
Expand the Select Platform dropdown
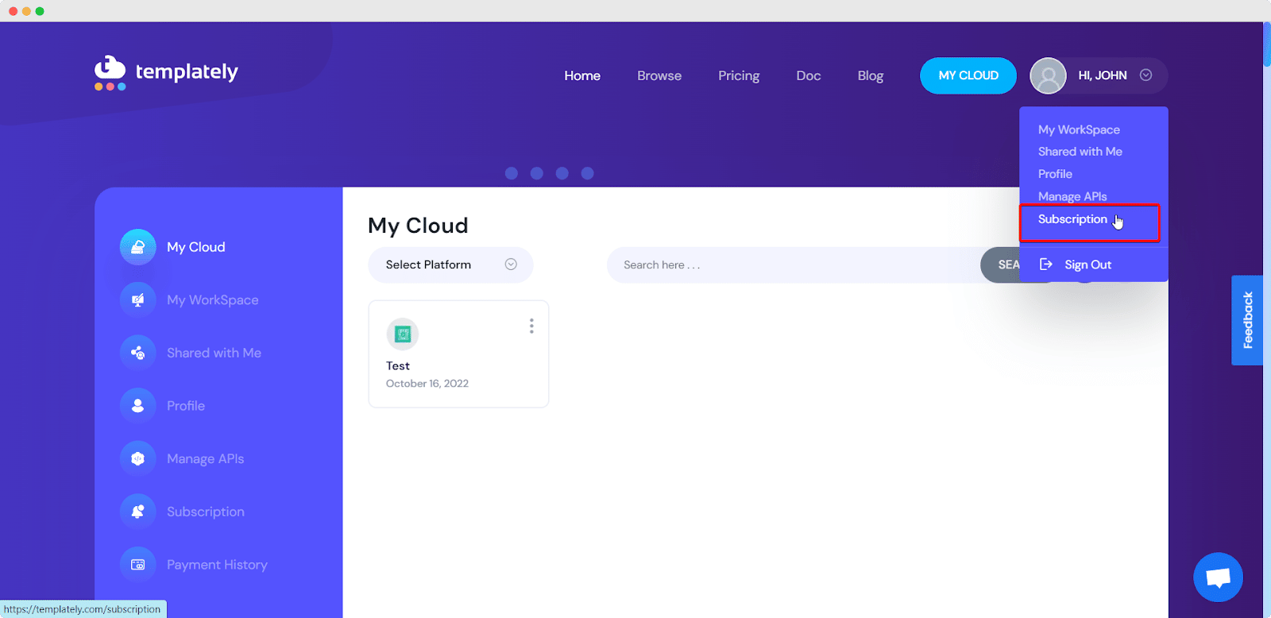tap(450, 265)
